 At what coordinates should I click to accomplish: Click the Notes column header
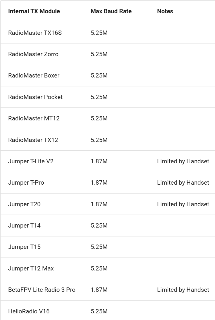[x=165, y=11]
